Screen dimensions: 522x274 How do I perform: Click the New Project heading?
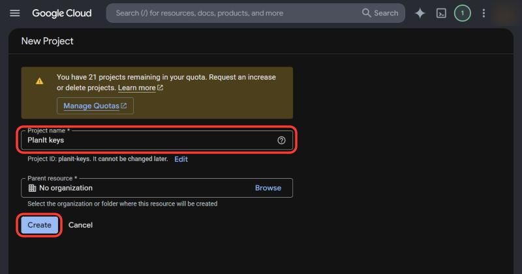pos(47,41)
